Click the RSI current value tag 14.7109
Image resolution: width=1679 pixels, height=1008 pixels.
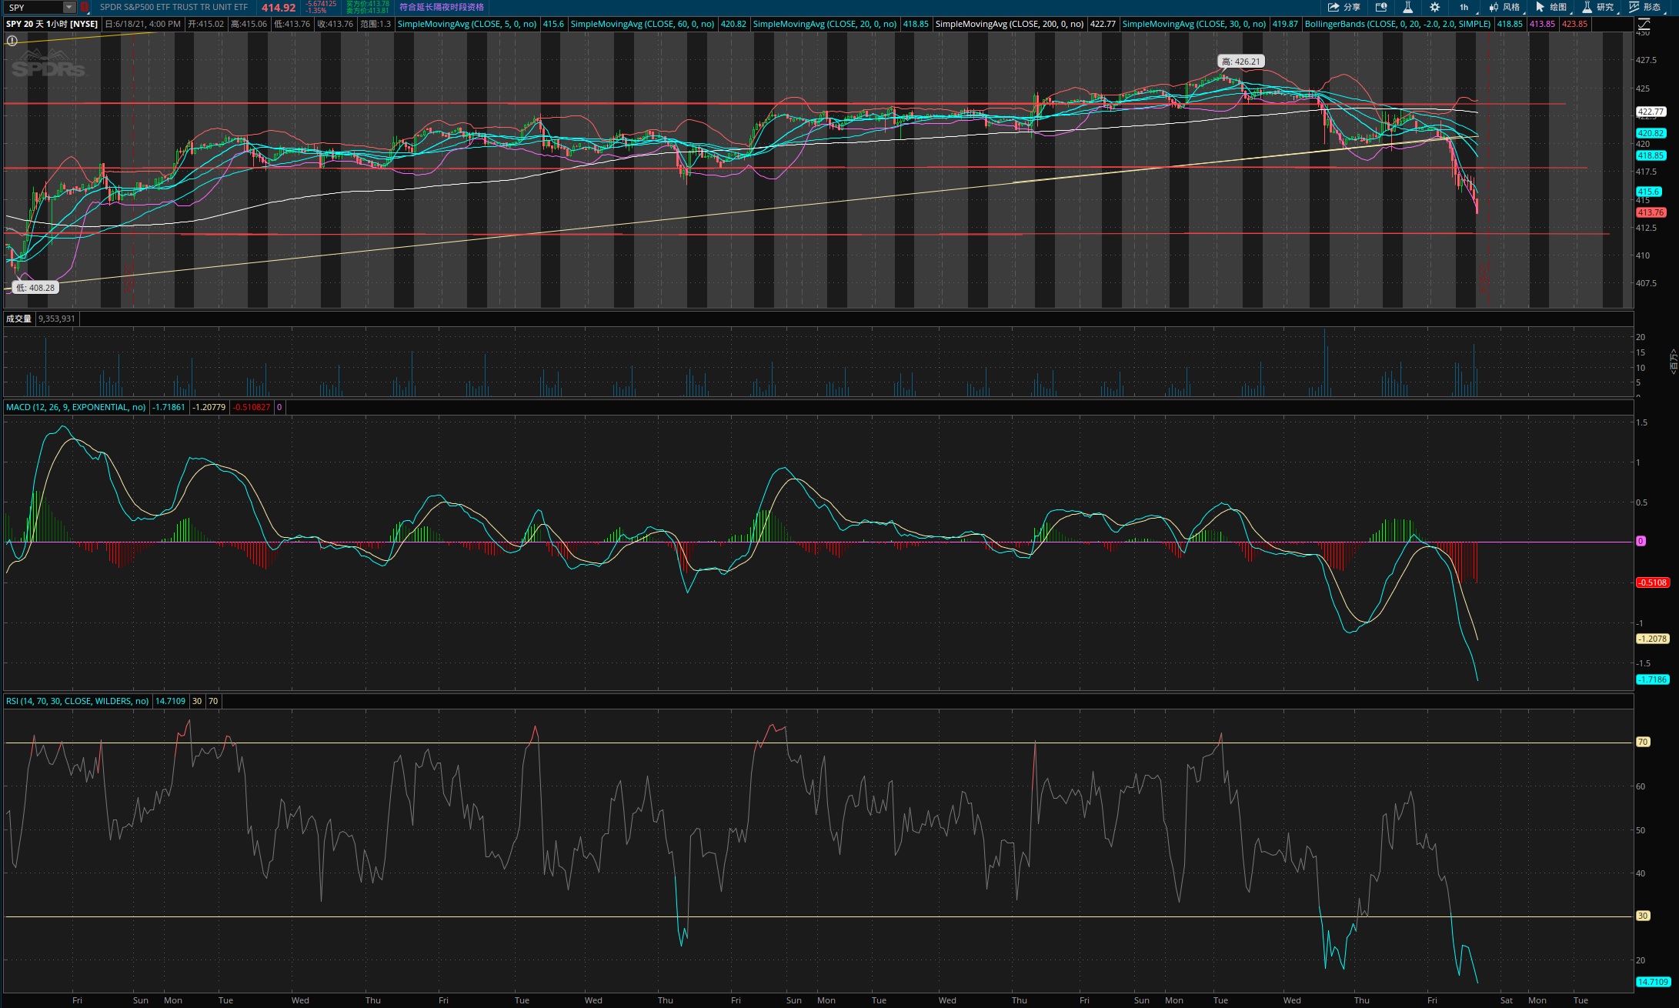pos(1653,982)
